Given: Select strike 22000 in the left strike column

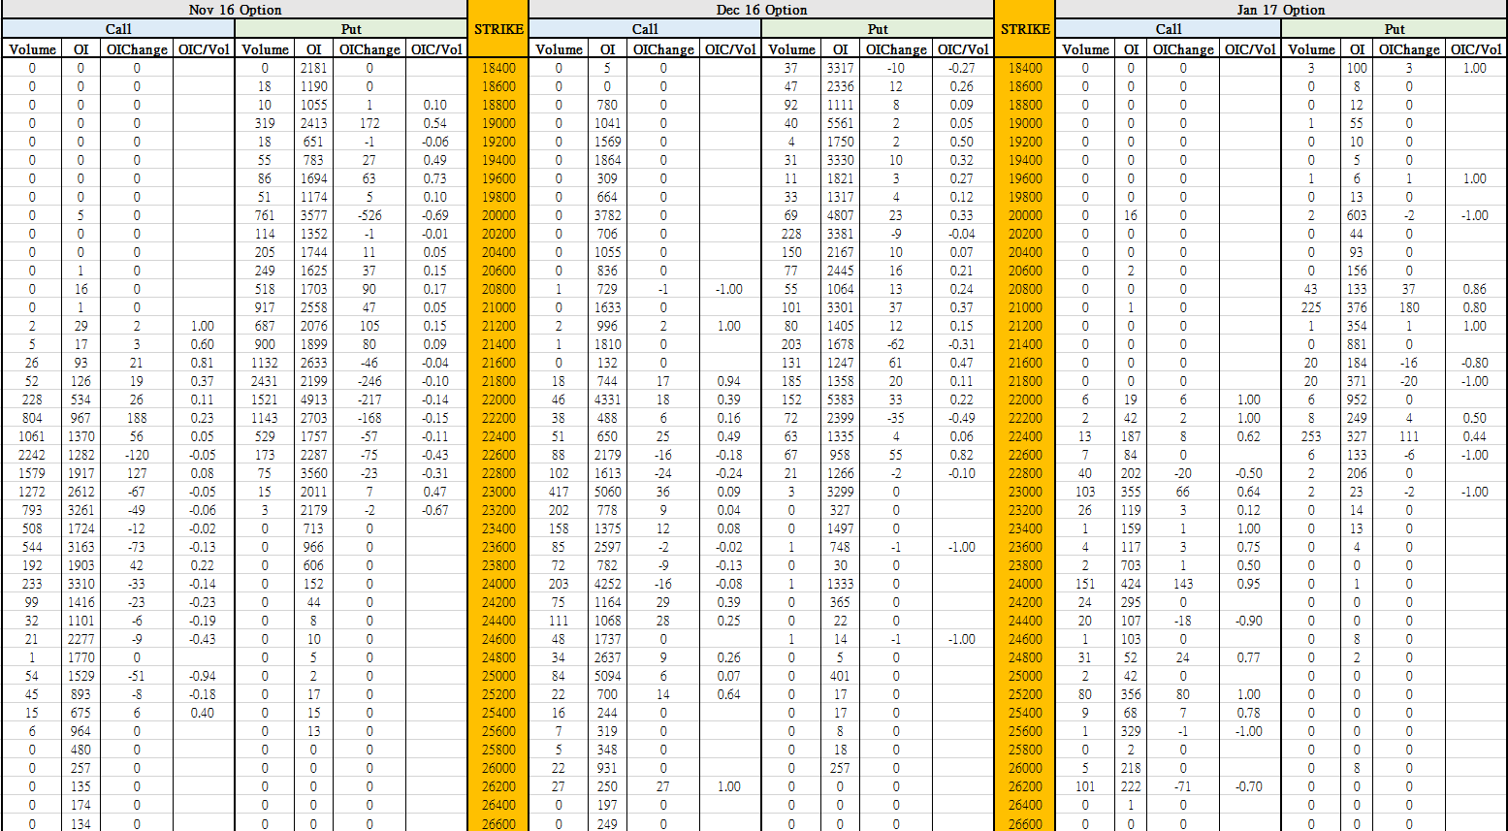Looking at the screenshot, I should point(498,400).
